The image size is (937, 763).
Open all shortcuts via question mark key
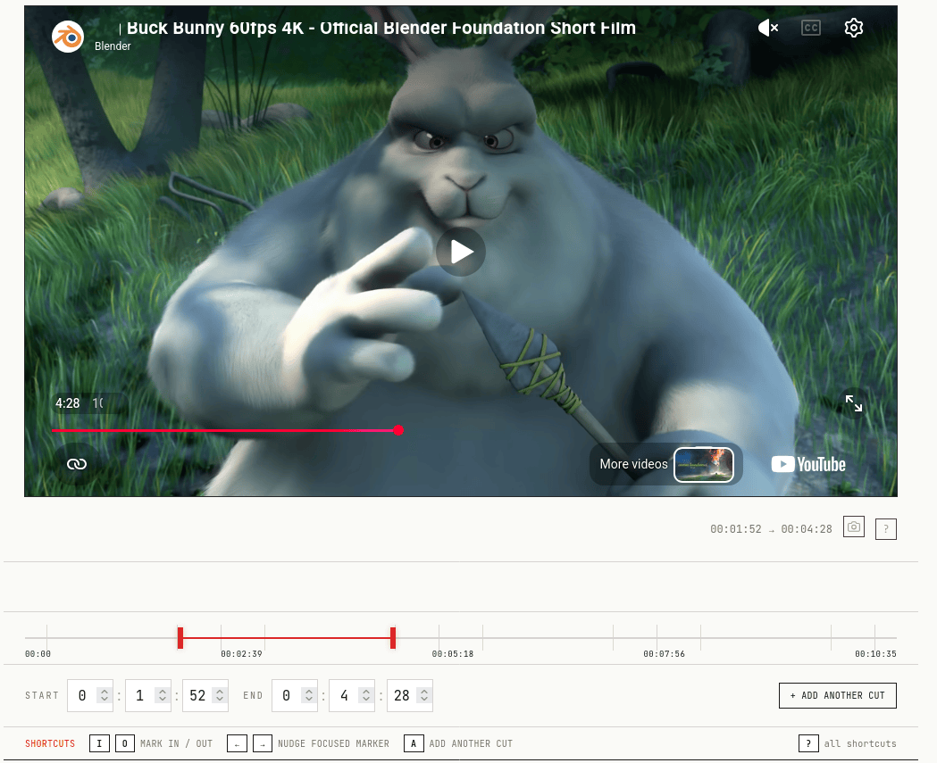point(808,743)
